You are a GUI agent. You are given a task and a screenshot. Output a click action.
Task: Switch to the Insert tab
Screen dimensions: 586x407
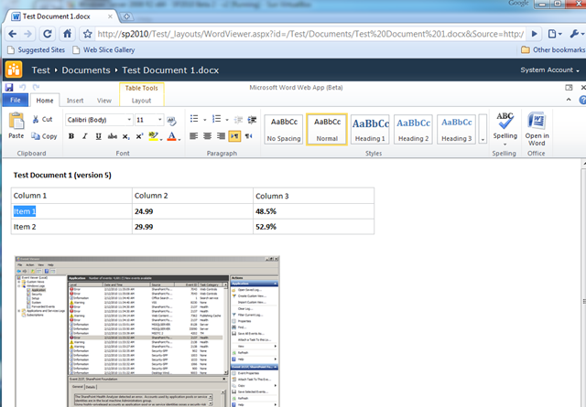click(x=75, y=101)
